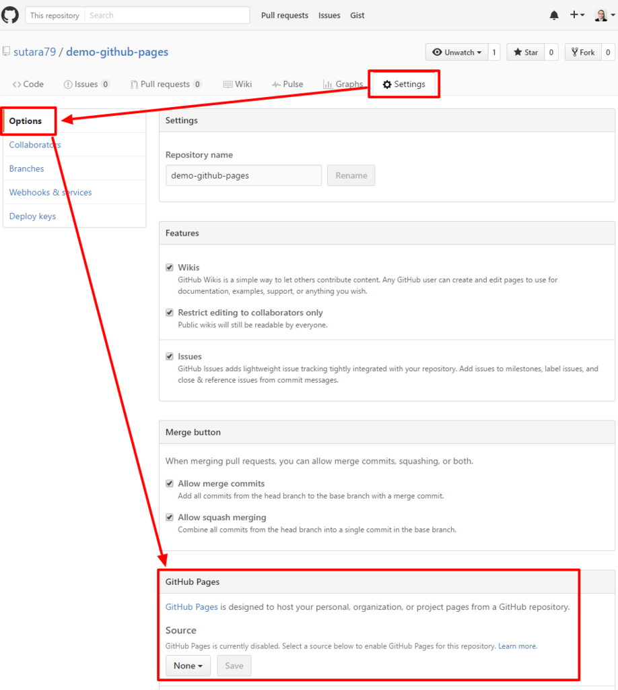Open the sutara79 user link
The height and width of the screenshot is (690, 618).
35,52
